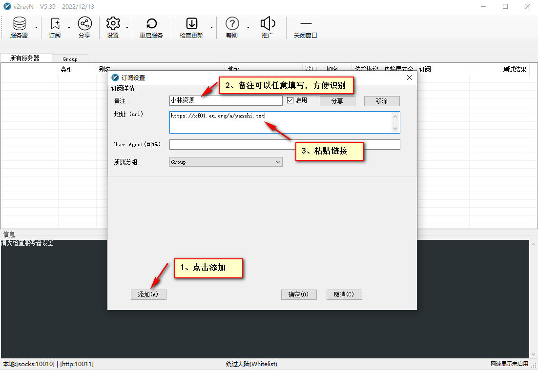Expand the dropdown arrow beside 服务器

[37, 27]
